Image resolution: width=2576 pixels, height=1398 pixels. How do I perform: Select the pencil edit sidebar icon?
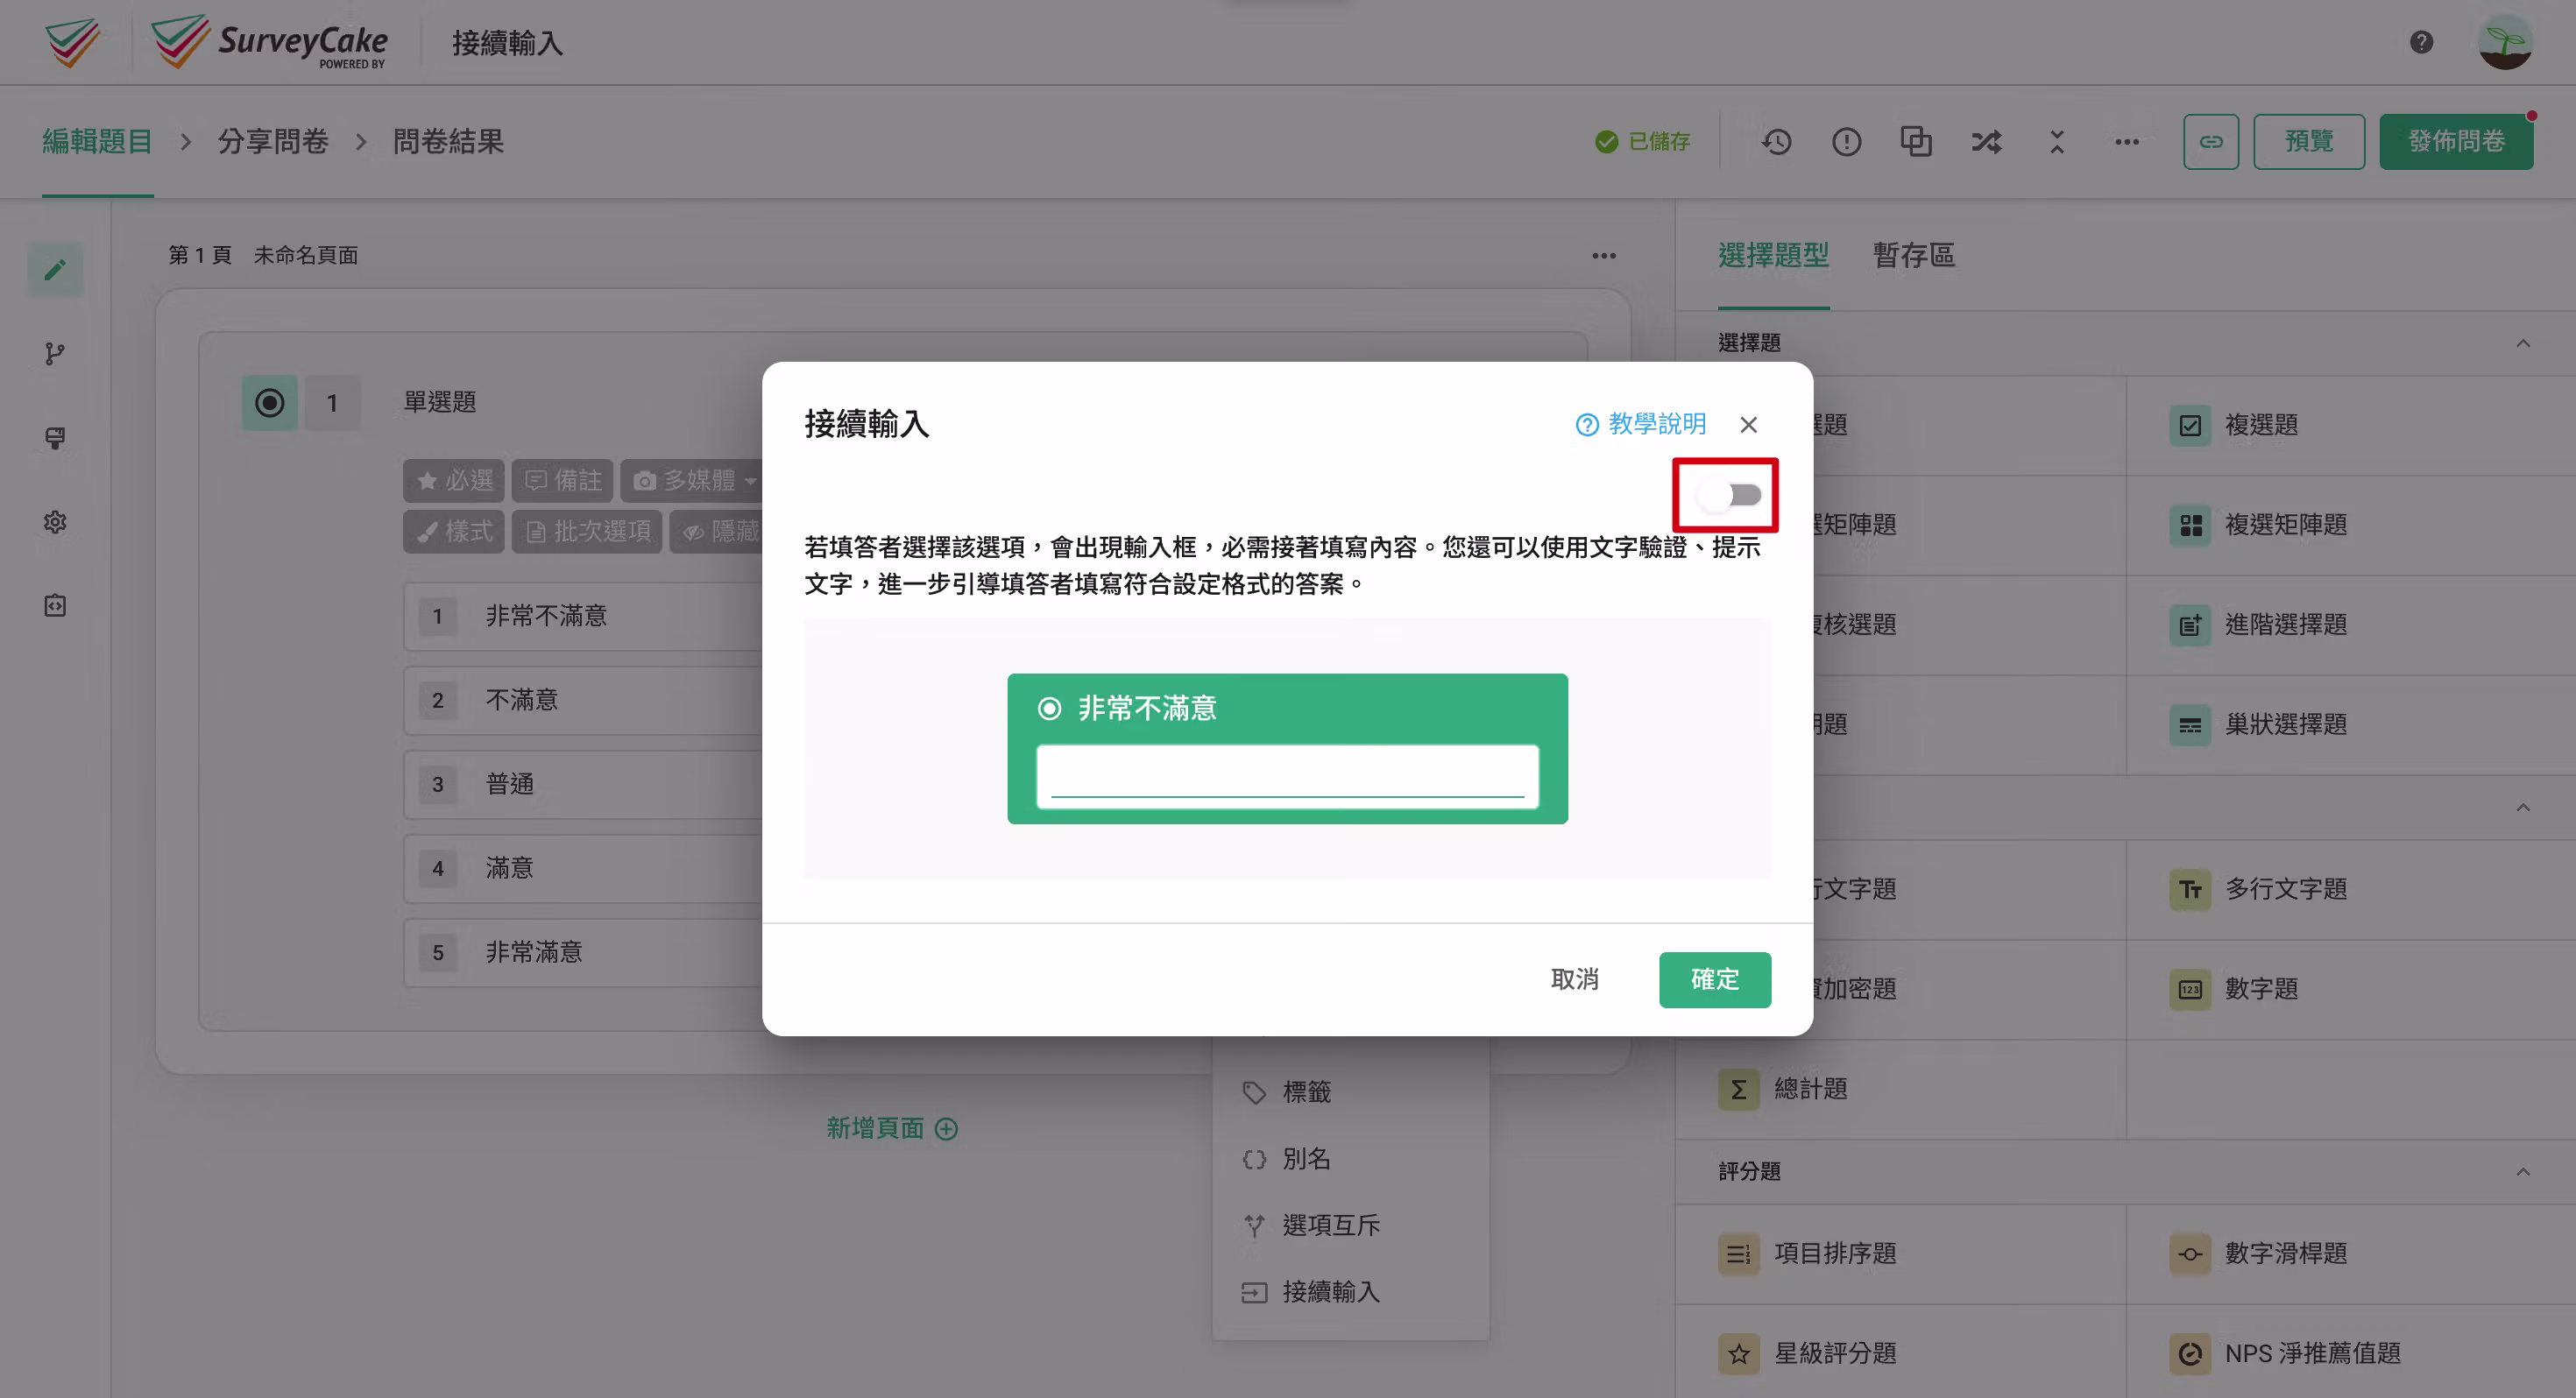55,269
